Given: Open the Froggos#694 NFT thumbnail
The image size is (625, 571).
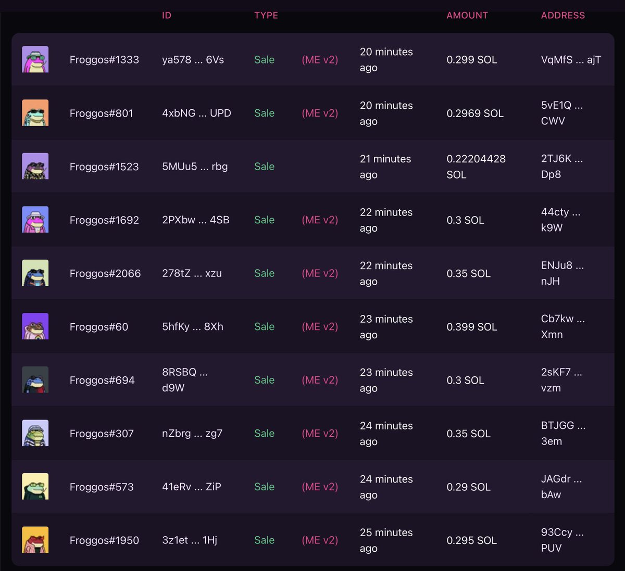Looking at the screenshot, I should pos(35,379).
